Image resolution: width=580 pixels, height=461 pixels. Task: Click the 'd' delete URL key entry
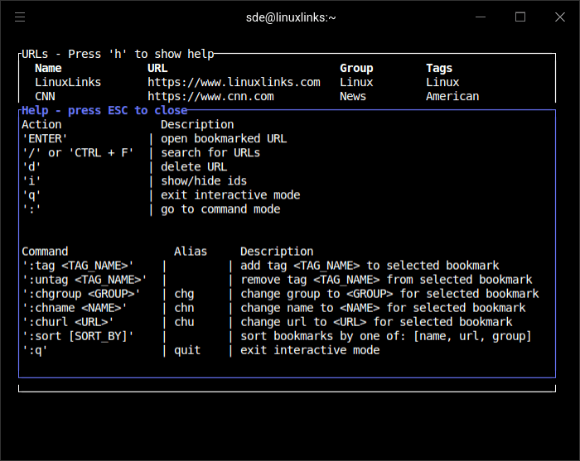[31, 166]
